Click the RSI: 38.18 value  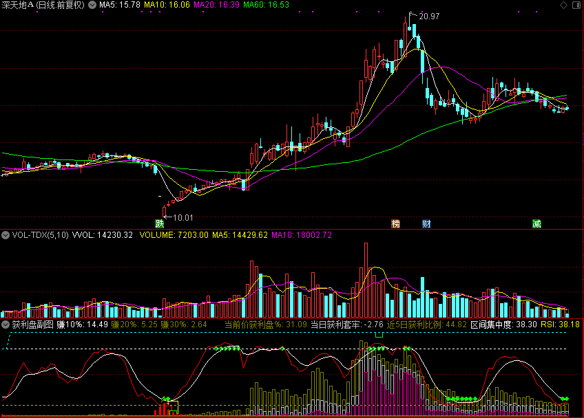pos(560,324)
